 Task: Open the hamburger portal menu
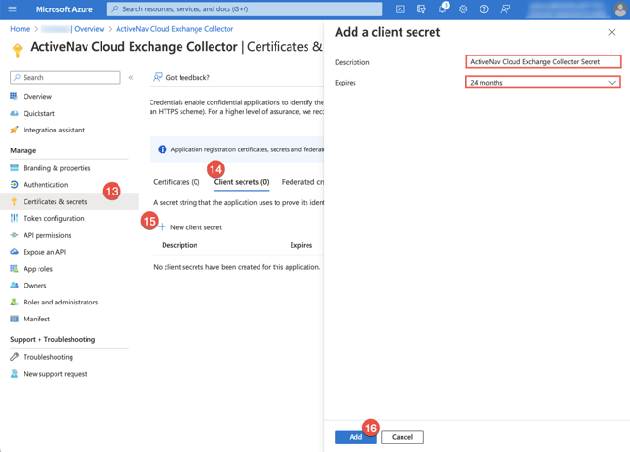coord(12,8)
